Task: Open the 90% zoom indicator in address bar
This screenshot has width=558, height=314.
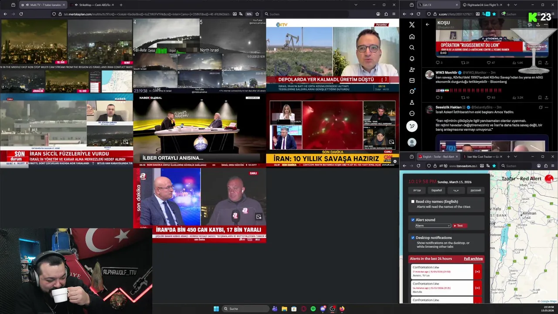Action: pos(249,14)
